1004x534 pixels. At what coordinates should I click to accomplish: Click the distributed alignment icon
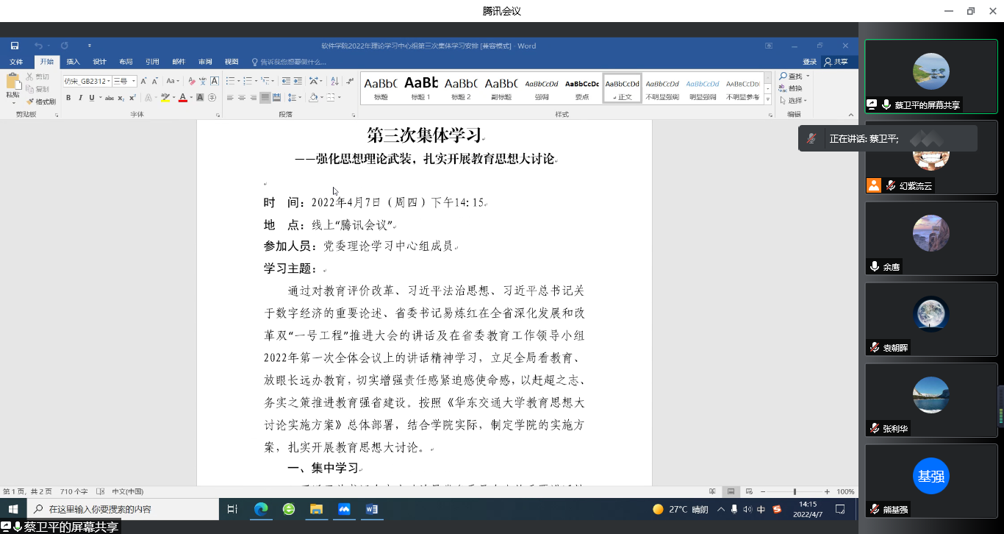tap(276, 98)
